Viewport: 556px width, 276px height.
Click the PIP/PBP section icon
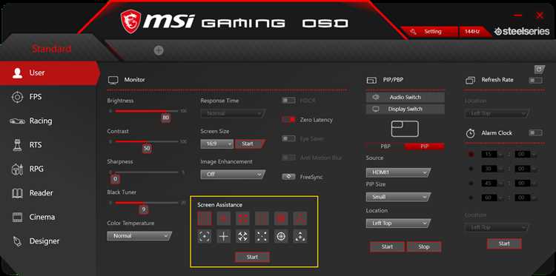click(371, 81)
